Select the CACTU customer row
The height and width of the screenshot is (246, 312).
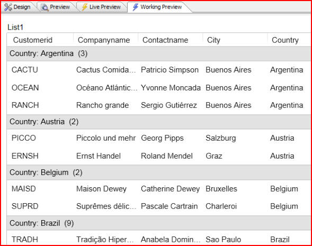pyautogui.click(x=158, y=70)
